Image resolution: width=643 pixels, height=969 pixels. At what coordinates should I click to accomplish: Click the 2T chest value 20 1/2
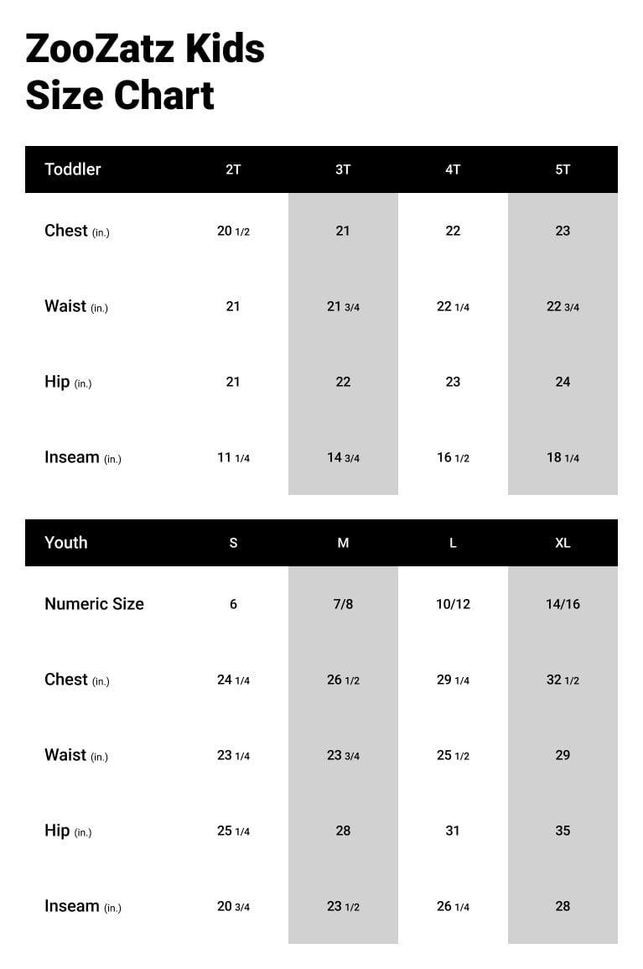point(233,231)
